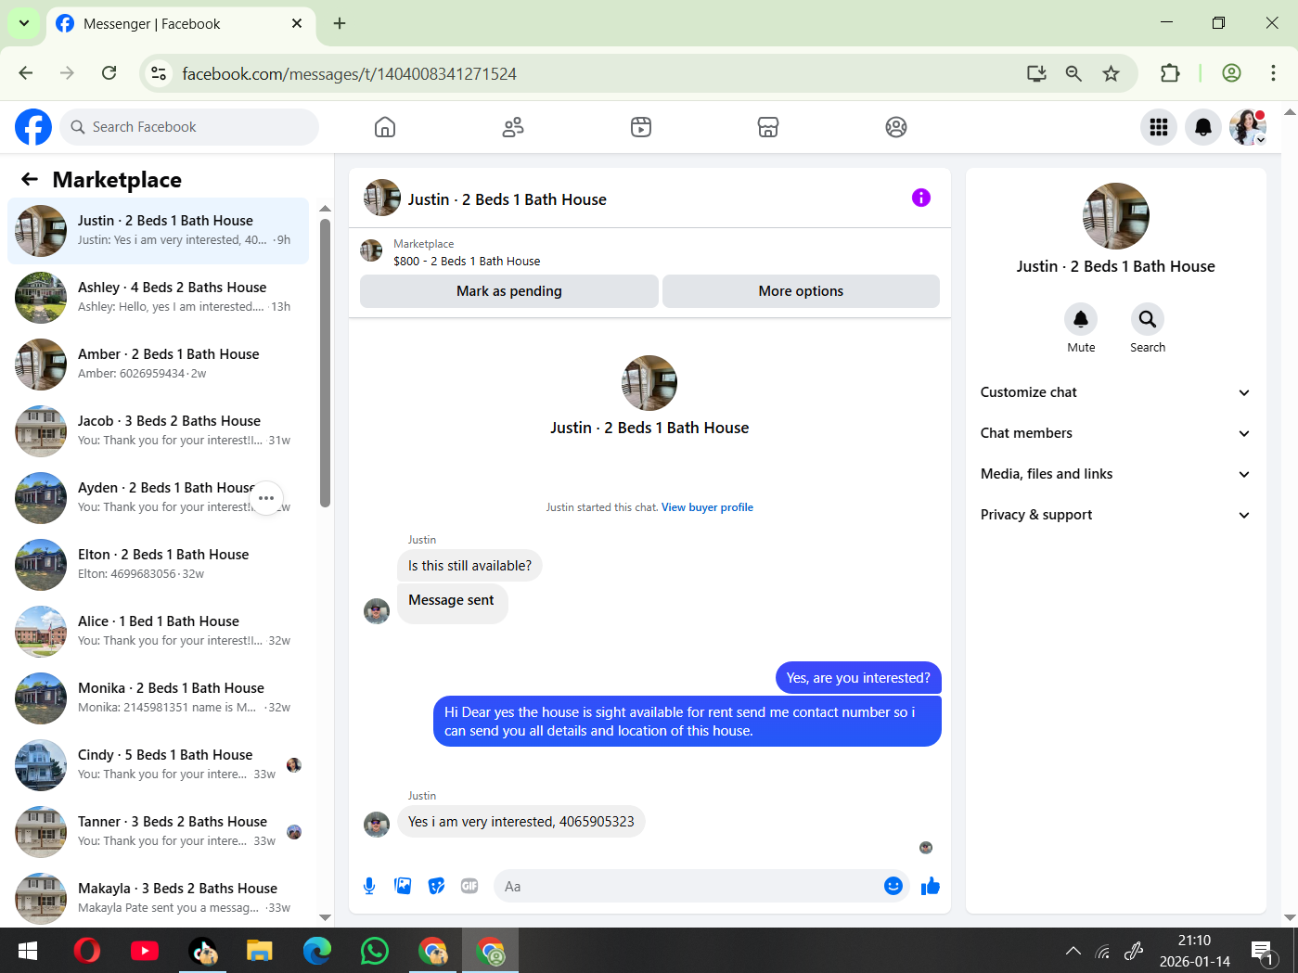The image size is (1298, 973).
Task: Open the Facebook menu grid icon
Action: [1159, 127]
